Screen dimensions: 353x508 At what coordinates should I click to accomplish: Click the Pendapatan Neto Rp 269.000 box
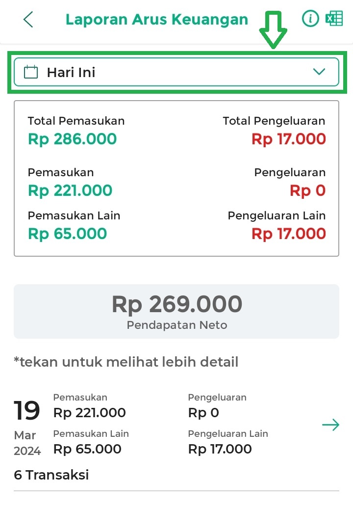click(x=176, y=311)
